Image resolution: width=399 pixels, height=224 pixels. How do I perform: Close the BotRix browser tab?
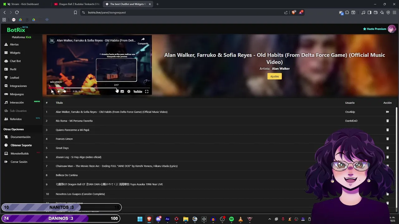coord(150,4)
